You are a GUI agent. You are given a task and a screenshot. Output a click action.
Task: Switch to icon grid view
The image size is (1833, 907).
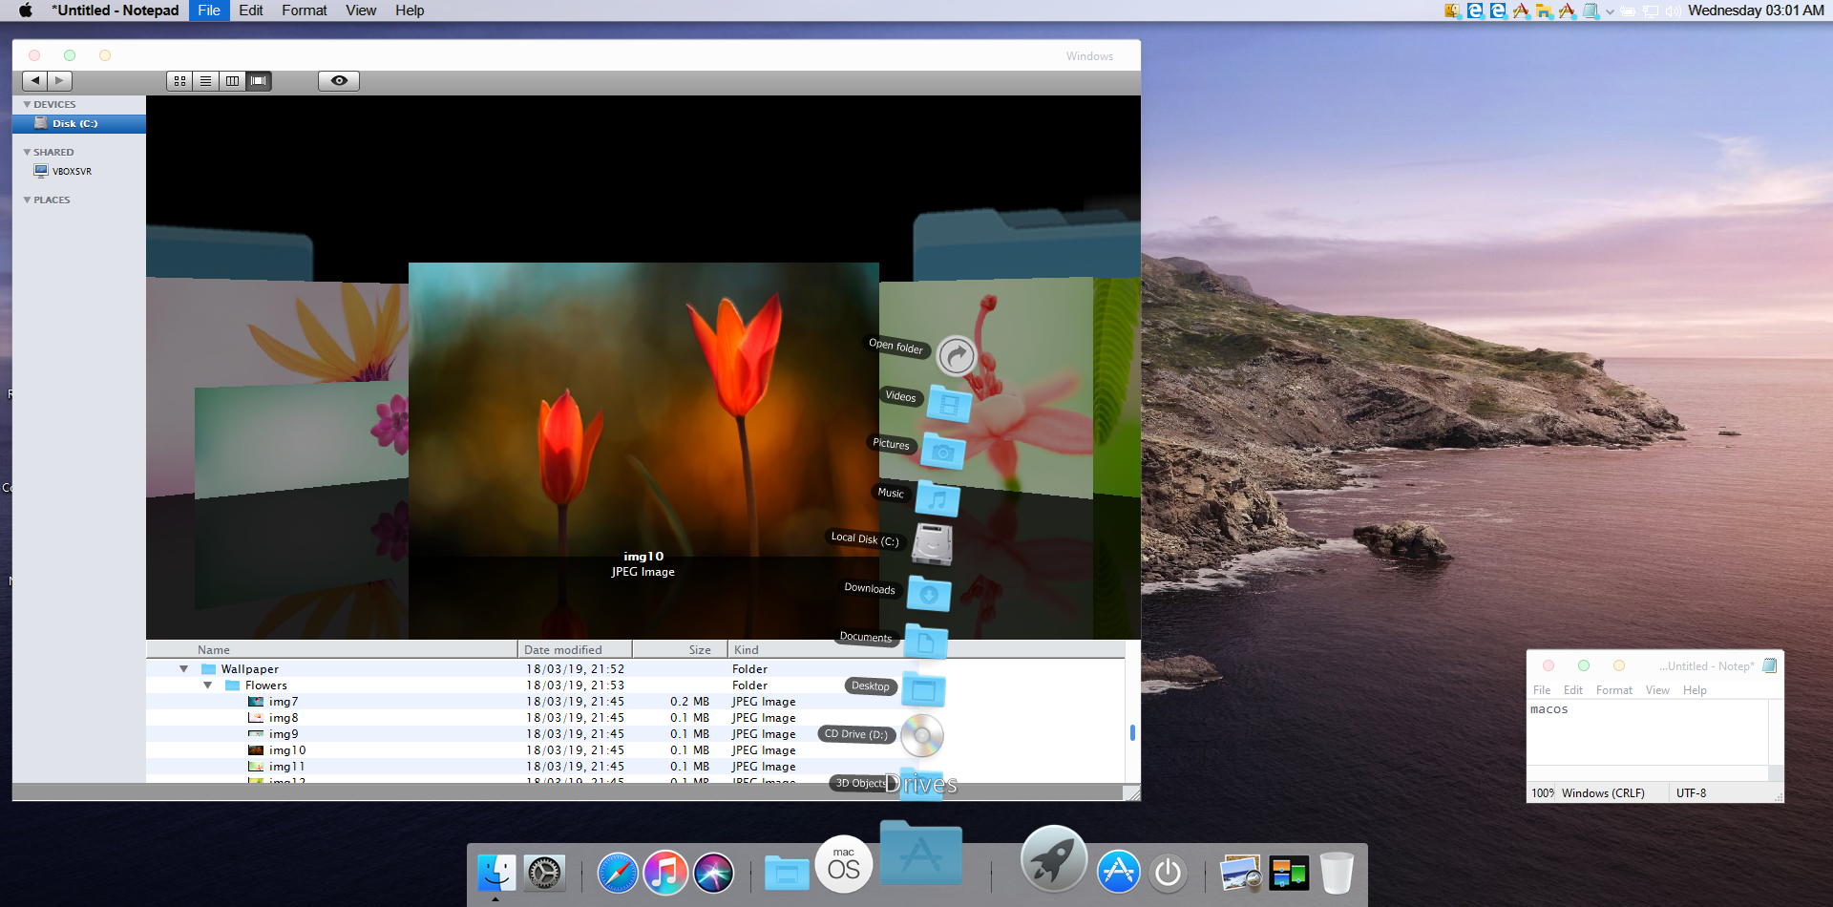click(x=179, y=81)
